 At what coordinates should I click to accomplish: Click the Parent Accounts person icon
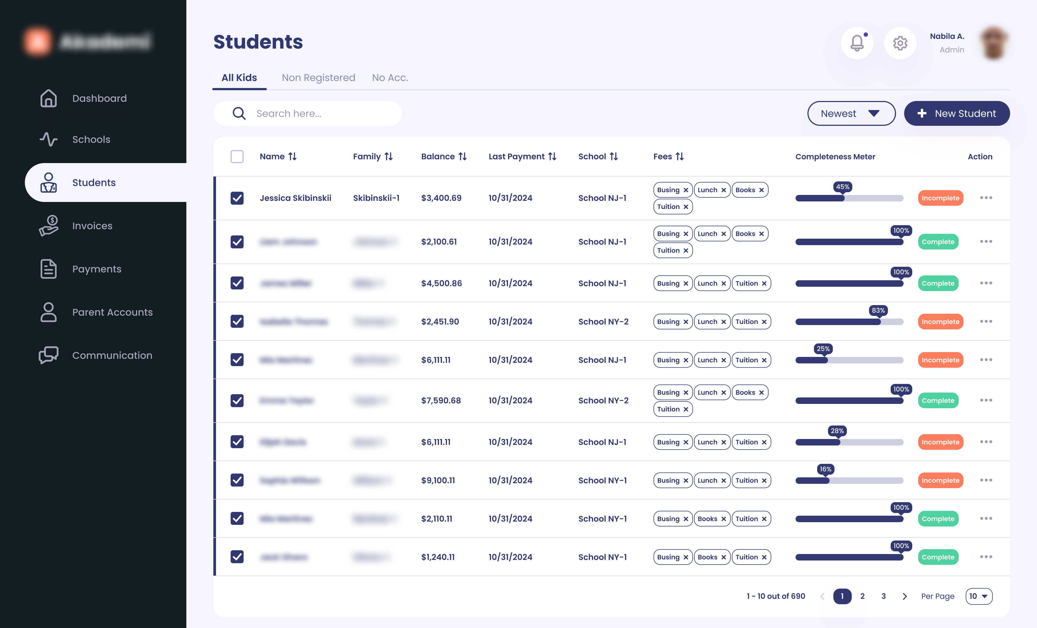click(48, 312)
